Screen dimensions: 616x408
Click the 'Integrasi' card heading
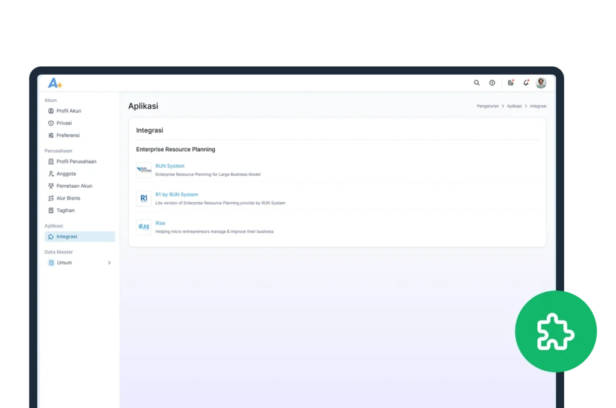click(149, 130)
